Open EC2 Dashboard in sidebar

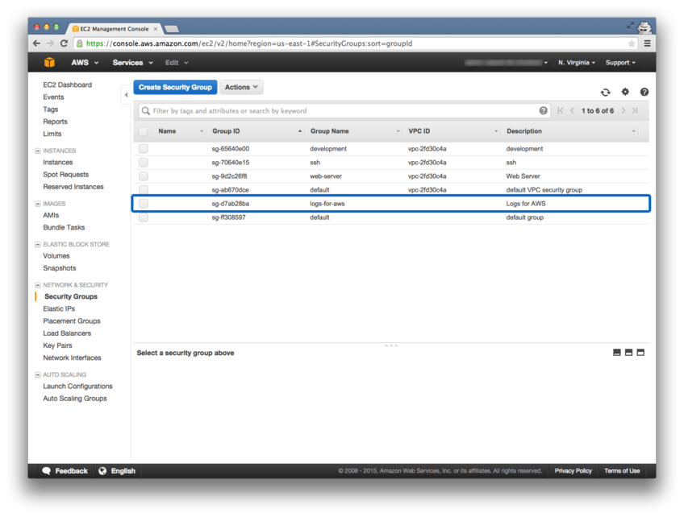pos(67,85)
